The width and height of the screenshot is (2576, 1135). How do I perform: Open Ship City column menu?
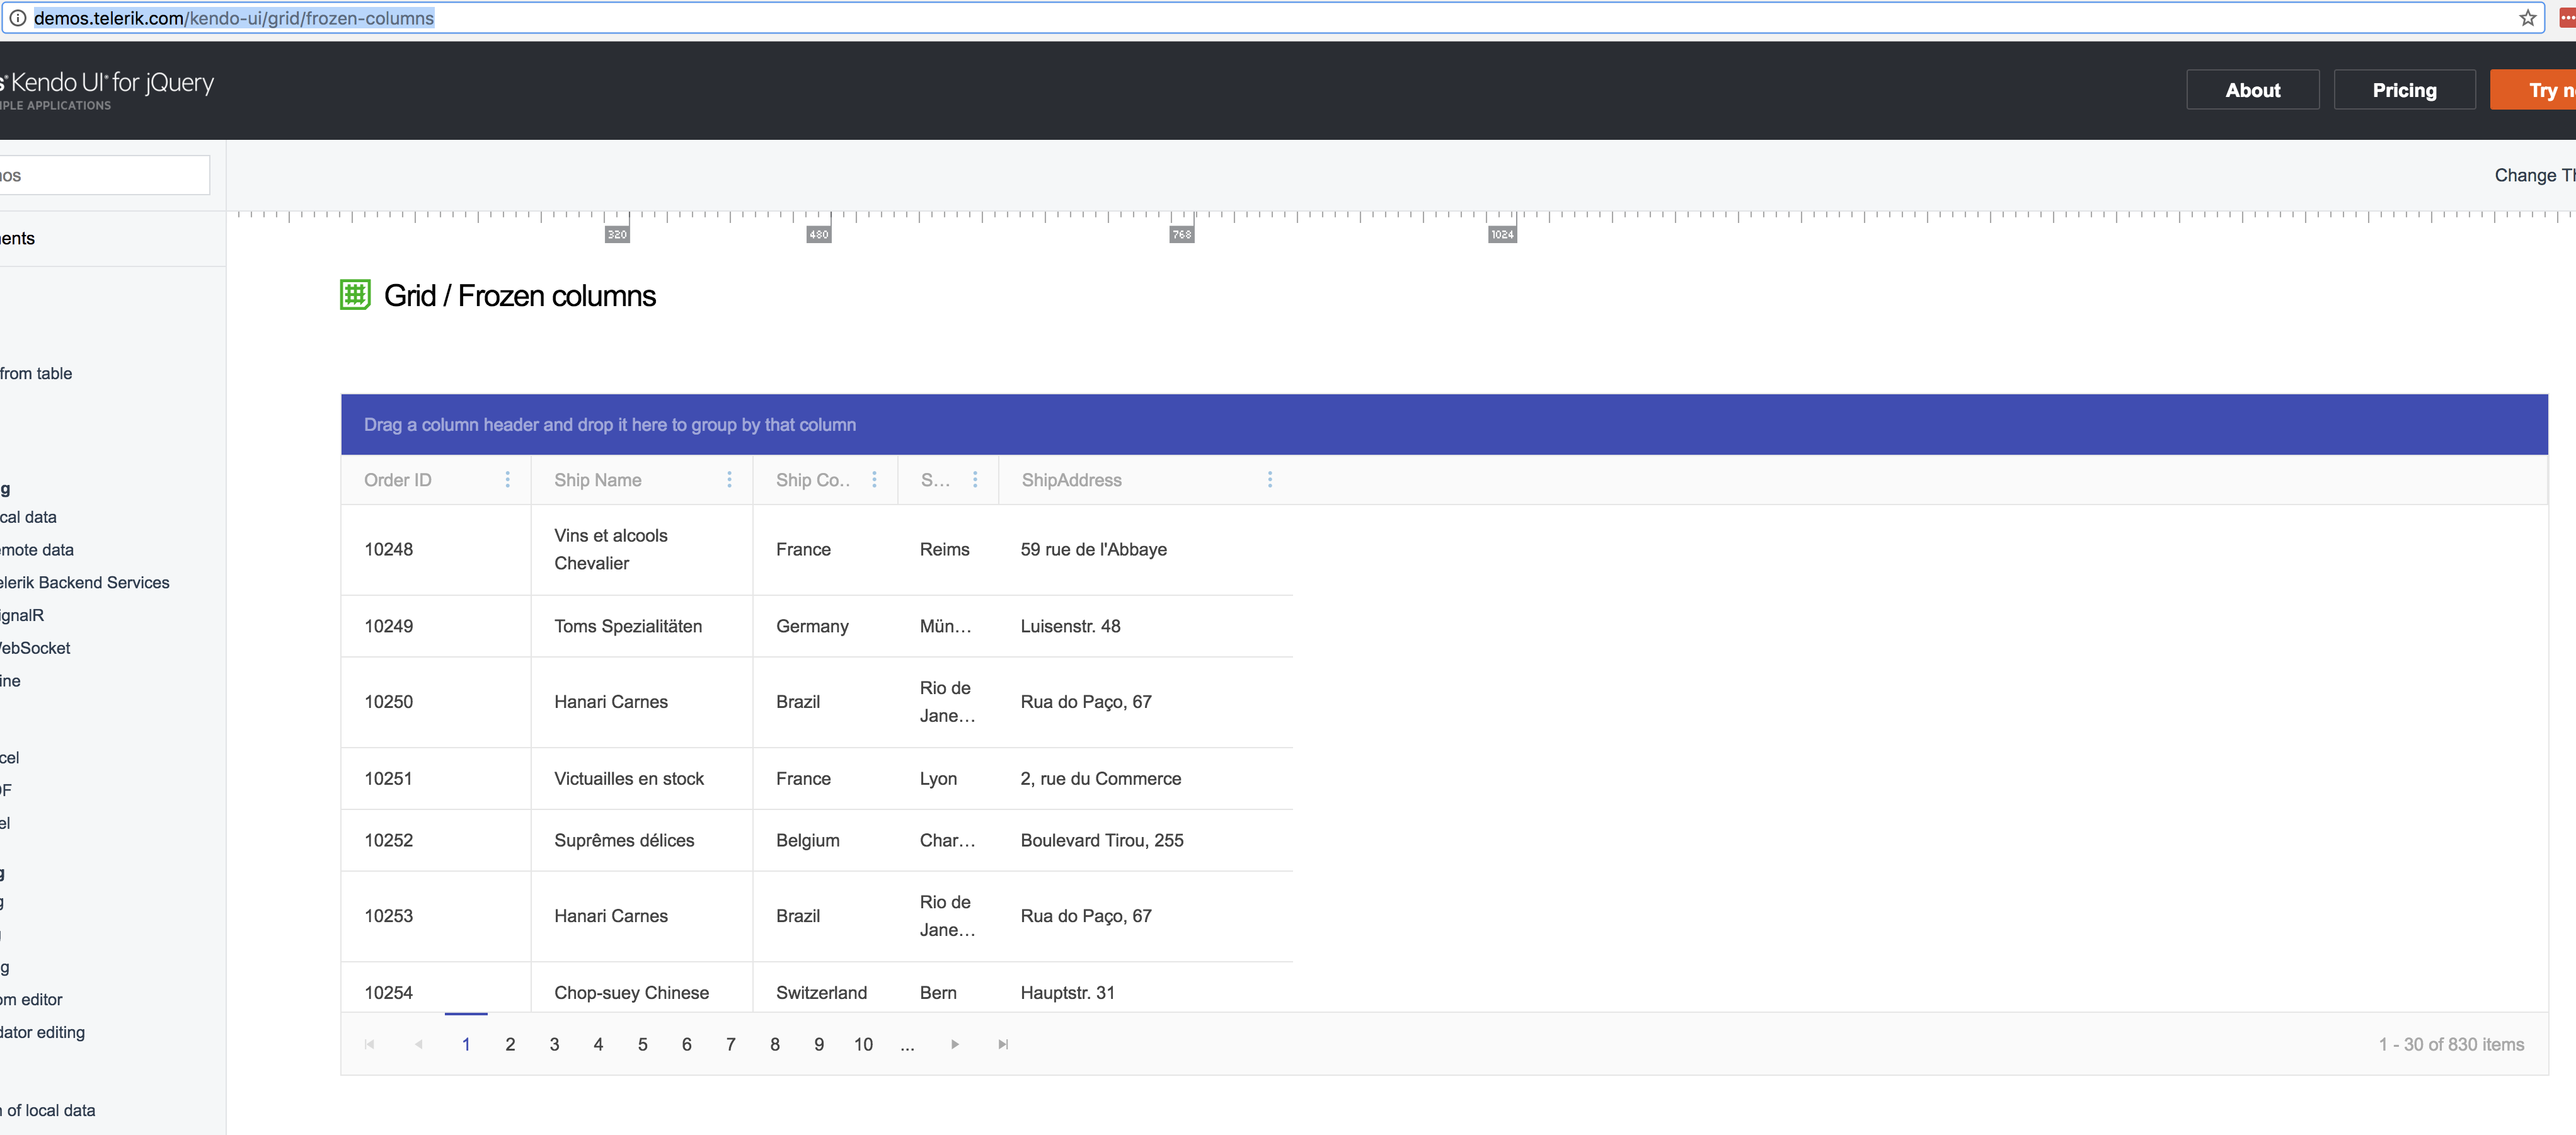pyautogui.click(x=975, y=479)
